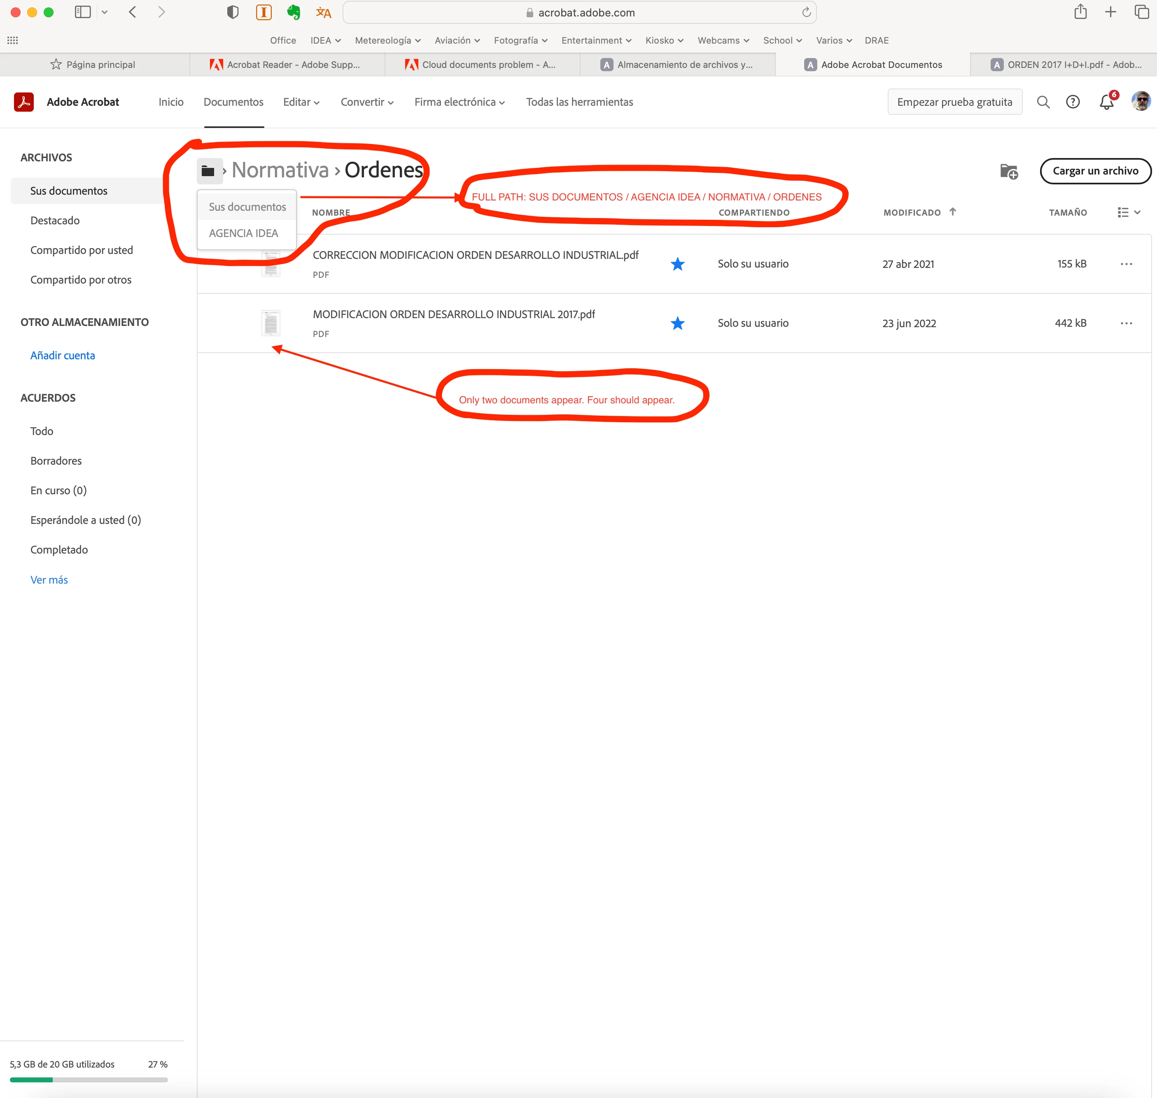Click the create new folder icon
This screenshot has width=1157, height=1098.
1008,171
